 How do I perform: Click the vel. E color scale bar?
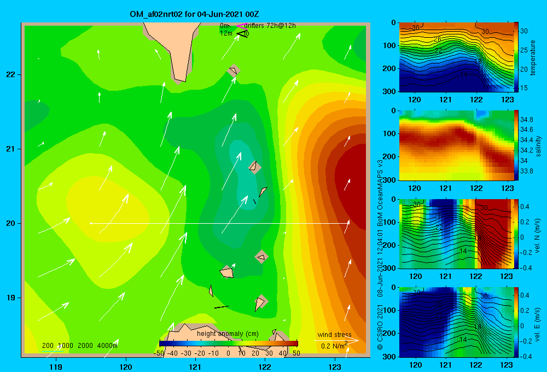click(516, 322)
